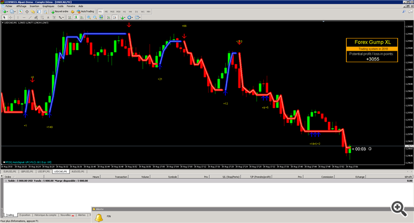
Task: Zoom out on the chart
Action: (x=95, y=18)
